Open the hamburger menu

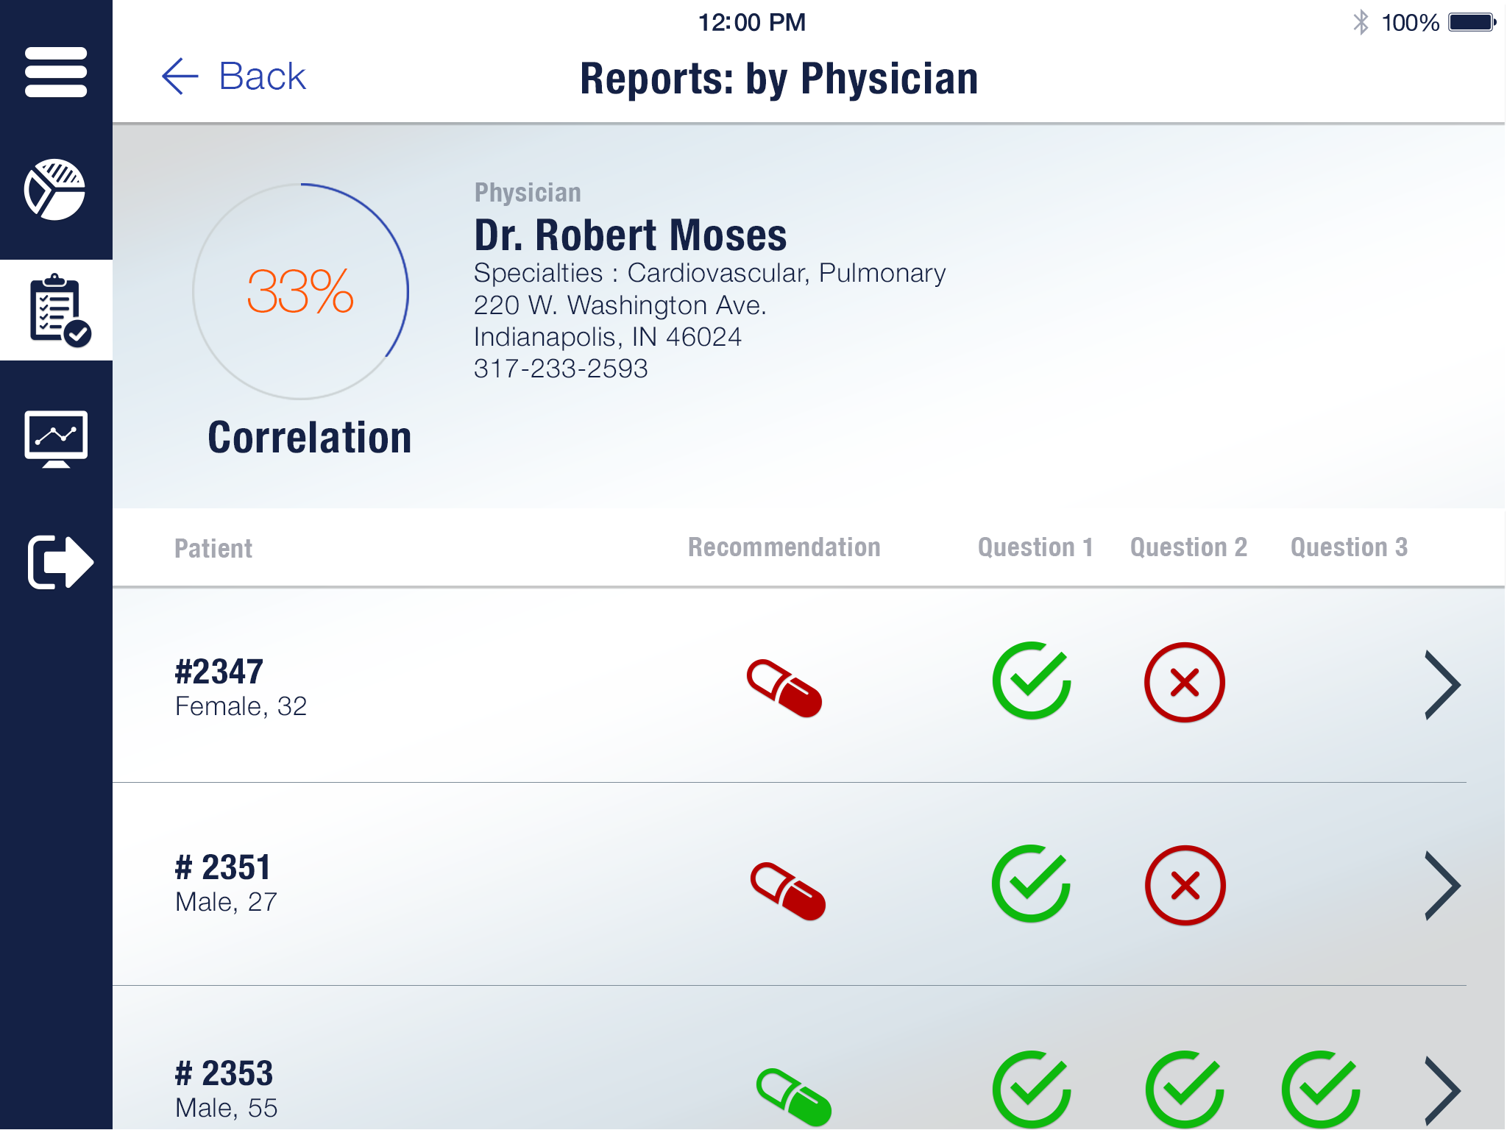(x=56, y=72)
